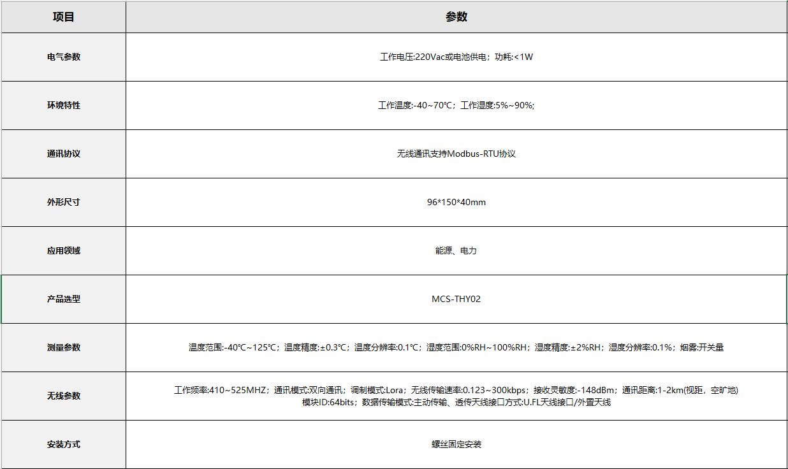Screen dimensions: 788x469
Task: Click the 螺丝固定安装 value cell
Action: [456, 444]
